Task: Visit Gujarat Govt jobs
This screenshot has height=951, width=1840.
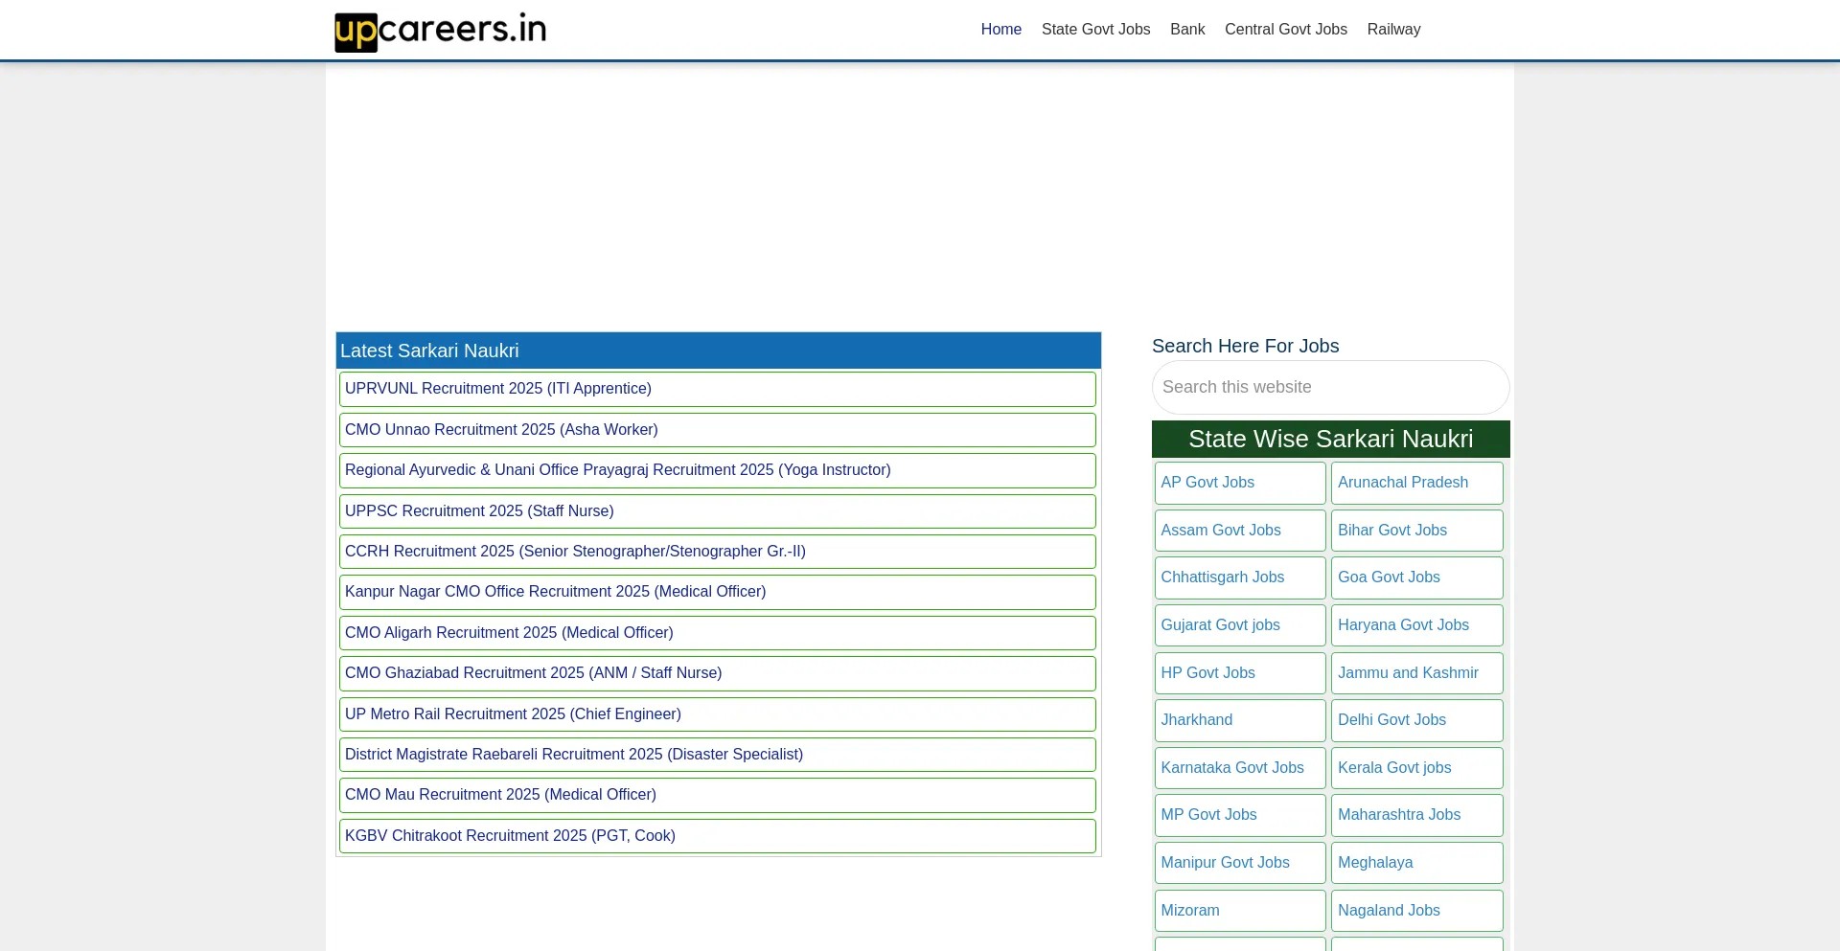Action: point(1240,625)
